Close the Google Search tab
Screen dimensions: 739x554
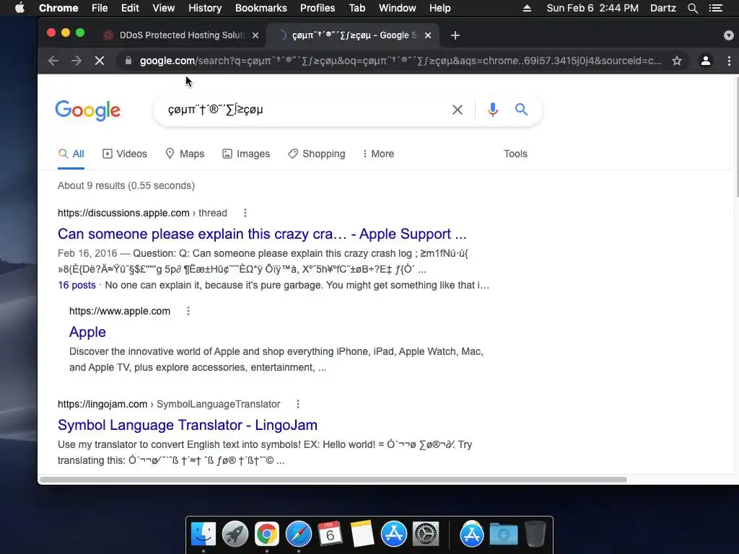[x=427, y=35]
